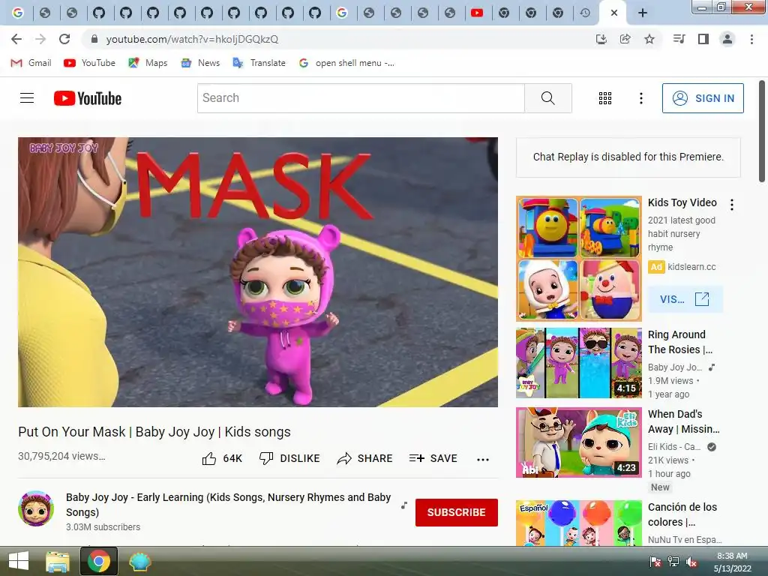Open a new tab with plus

tap(643, 13)
